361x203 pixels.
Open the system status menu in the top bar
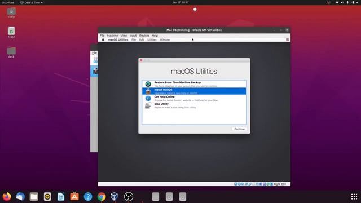[347, 2]
